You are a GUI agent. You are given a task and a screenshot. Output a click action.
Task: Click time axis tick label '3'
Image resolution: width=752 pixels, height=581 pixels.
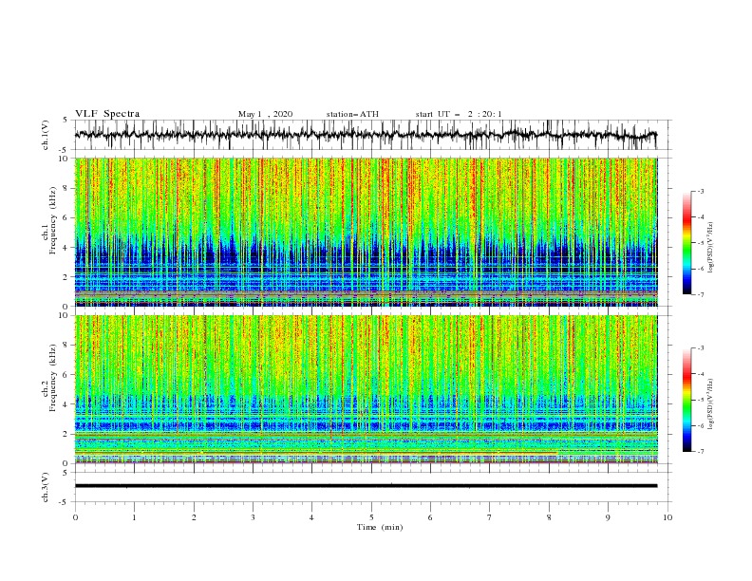point(254,517)
